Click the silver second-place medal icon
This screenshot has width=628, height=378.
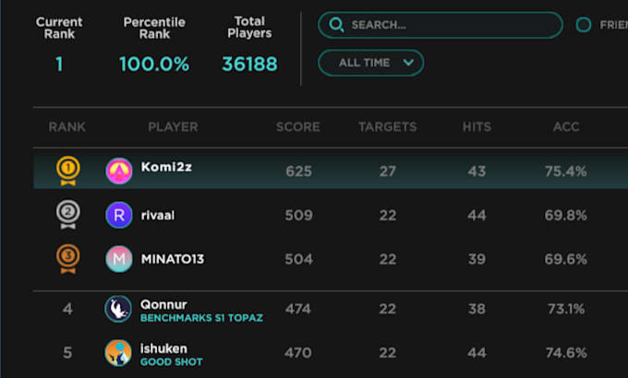pos(68,214)
